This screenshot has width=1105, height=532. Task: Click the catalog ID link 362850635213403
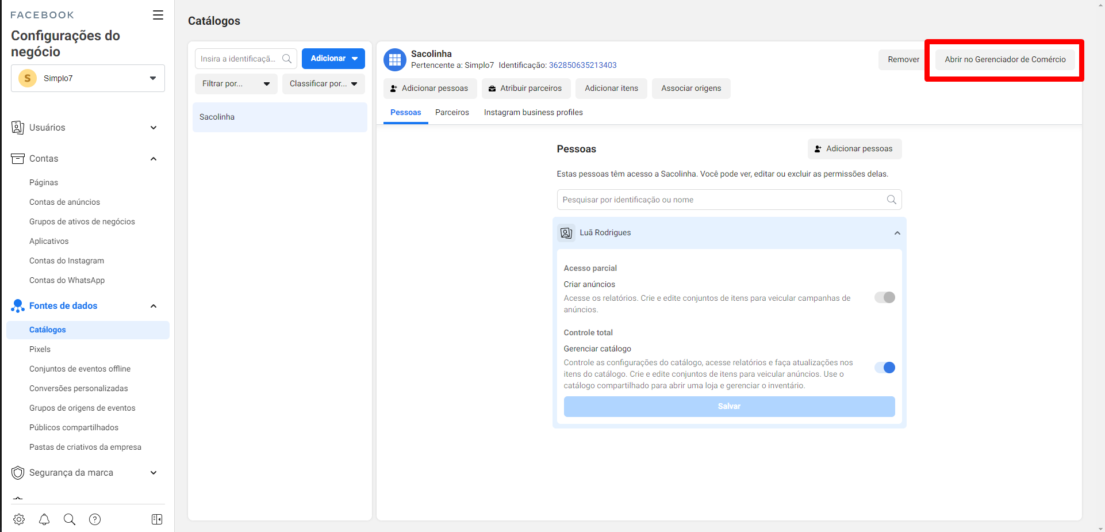coord(582,66)
